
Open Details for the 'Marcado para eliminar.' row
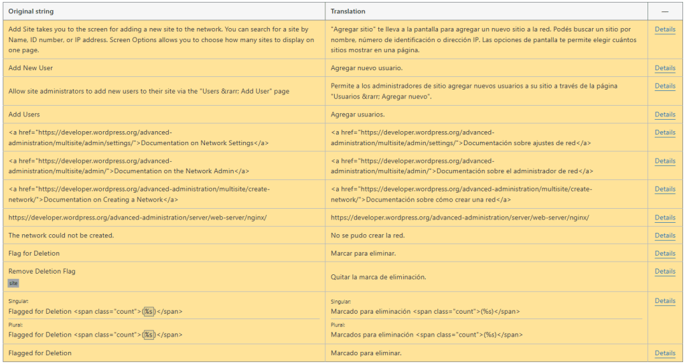(x=664, y=353)
